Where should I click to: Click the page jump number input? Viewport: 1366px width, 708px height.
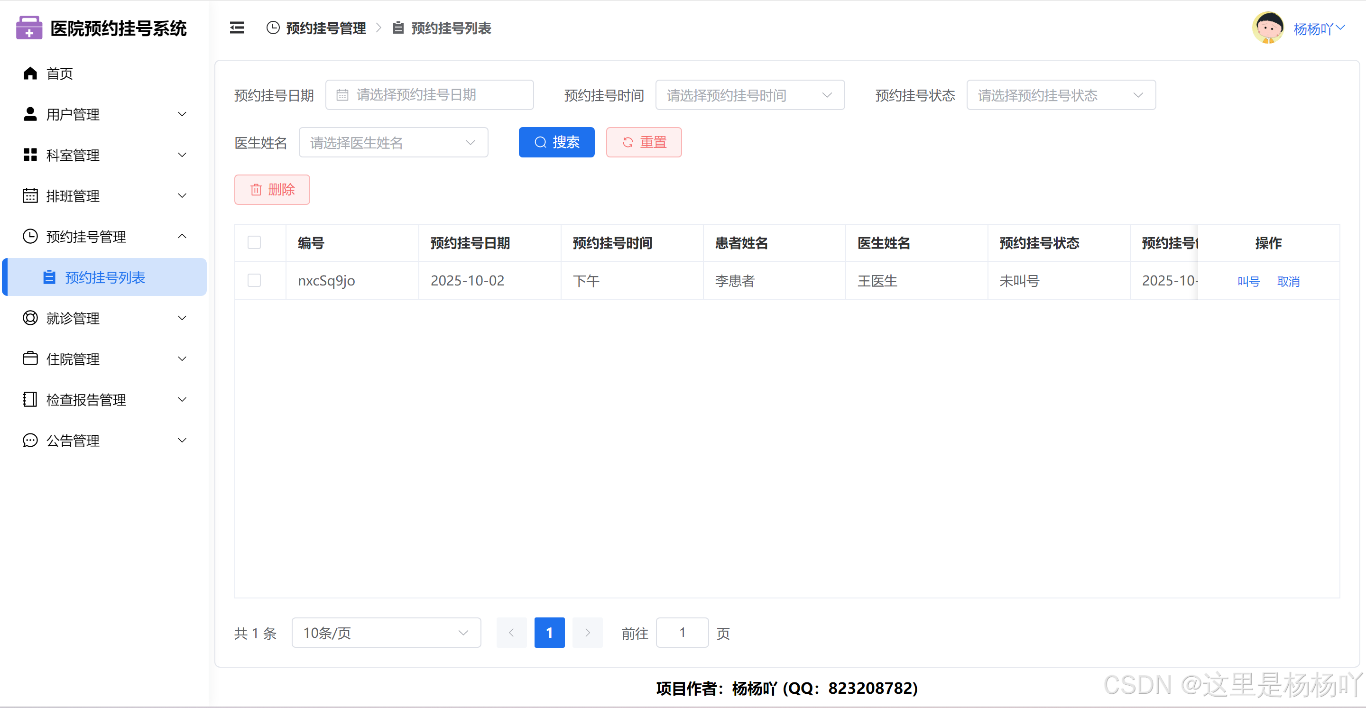(682, 633)
